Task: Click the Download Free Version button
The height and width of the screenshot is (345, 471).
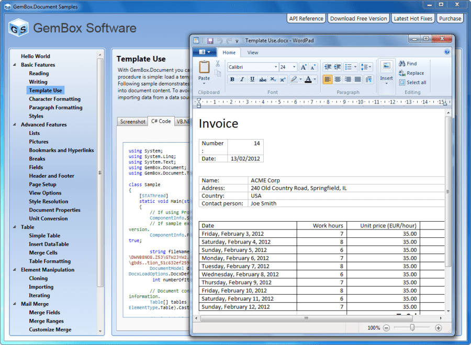Action: click(358, 18)
